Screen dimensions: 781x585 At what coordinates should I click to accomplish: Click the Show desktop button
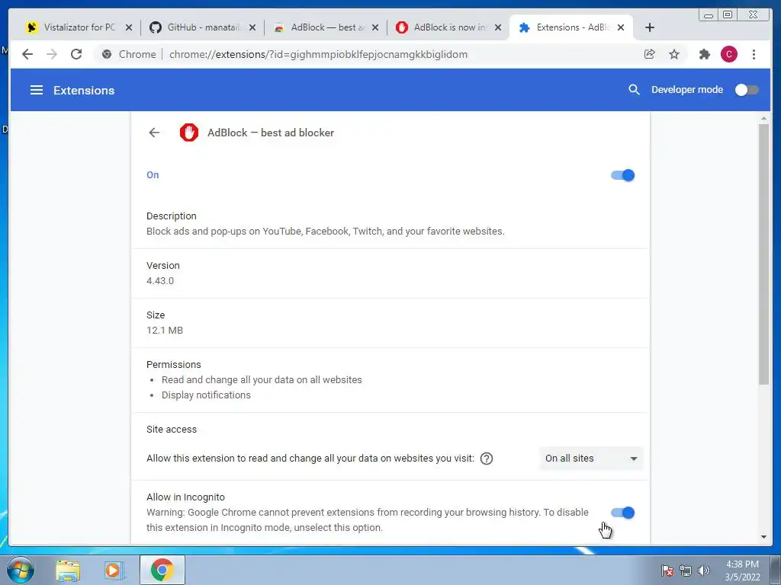click(776, 570)
